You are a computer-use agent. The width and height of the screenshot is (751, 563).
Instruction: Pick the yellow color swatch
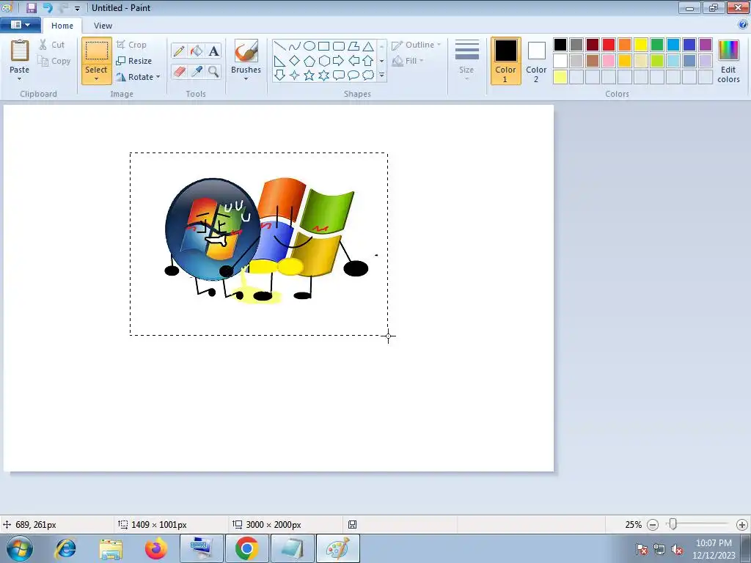coord(641,45)
